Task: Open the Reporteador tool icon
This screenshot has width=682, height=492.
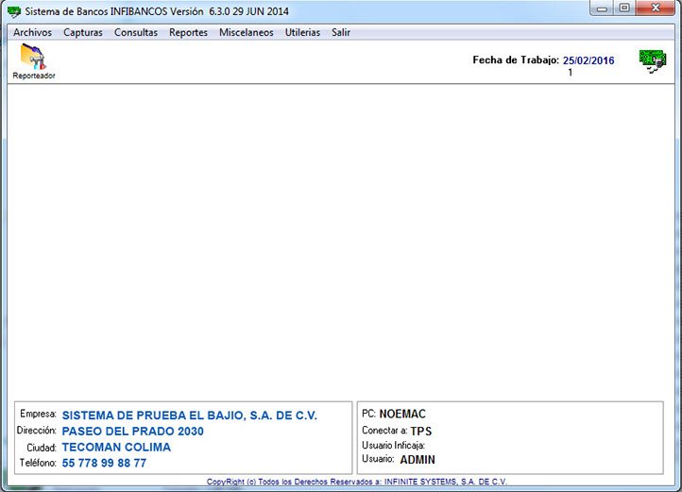Action: [33, 60]
